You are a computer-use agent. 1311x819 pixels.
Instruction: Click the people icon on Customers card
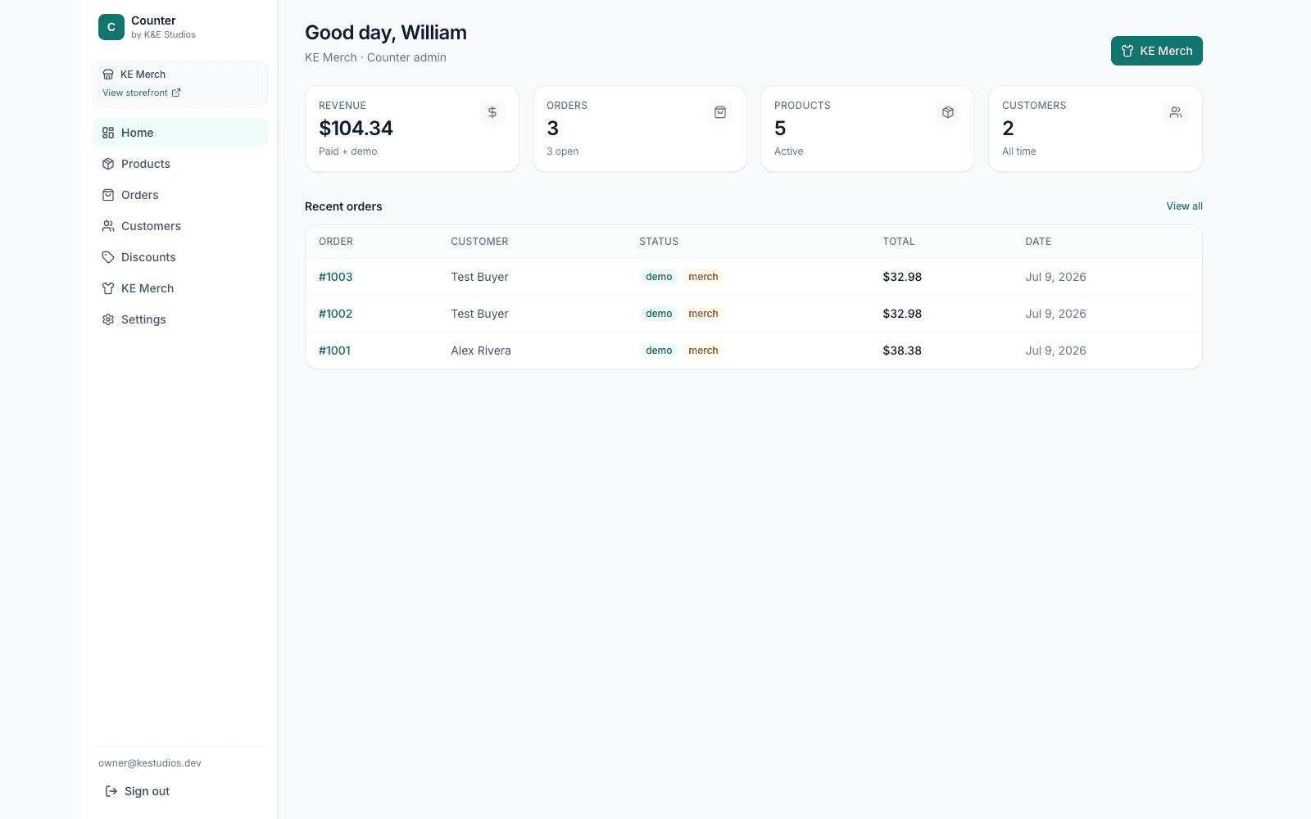point(1176,112)
